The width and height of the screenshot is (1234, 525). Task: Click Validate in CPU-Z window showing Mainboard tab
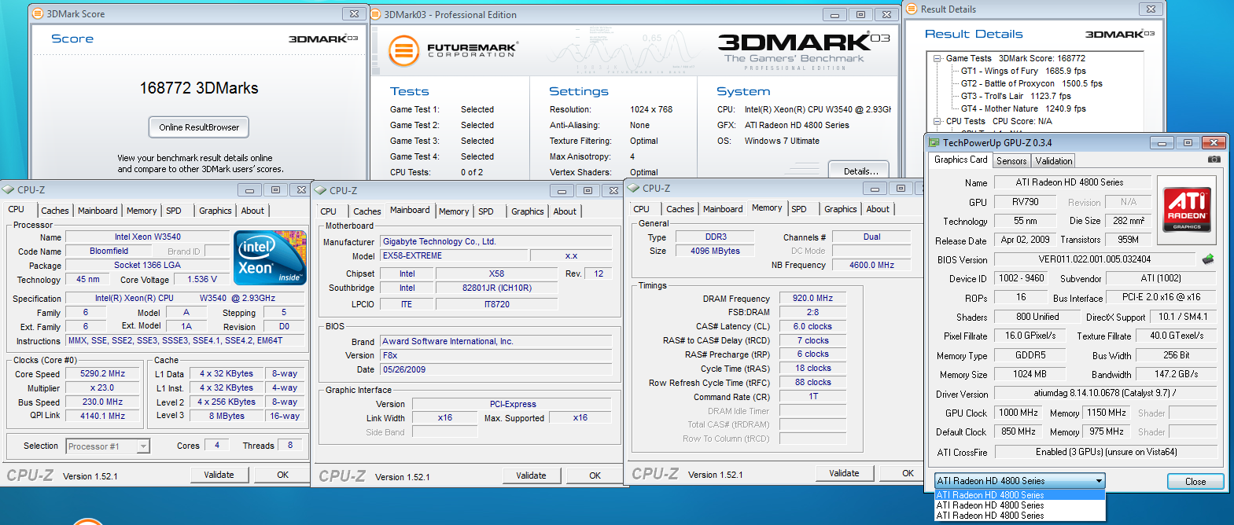click(x=532, y=475)
